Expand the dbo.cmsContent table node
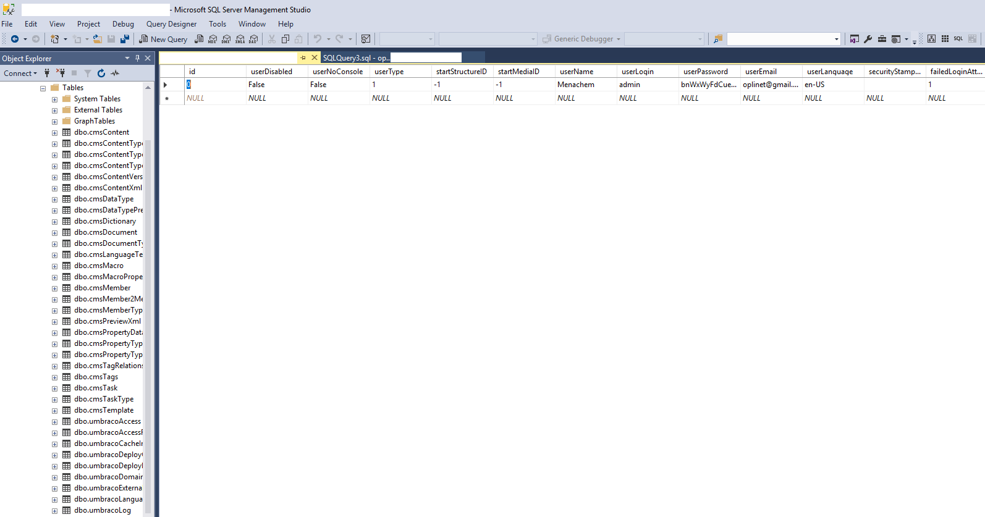The image size is (985, 517). click(x=54, y=133)
